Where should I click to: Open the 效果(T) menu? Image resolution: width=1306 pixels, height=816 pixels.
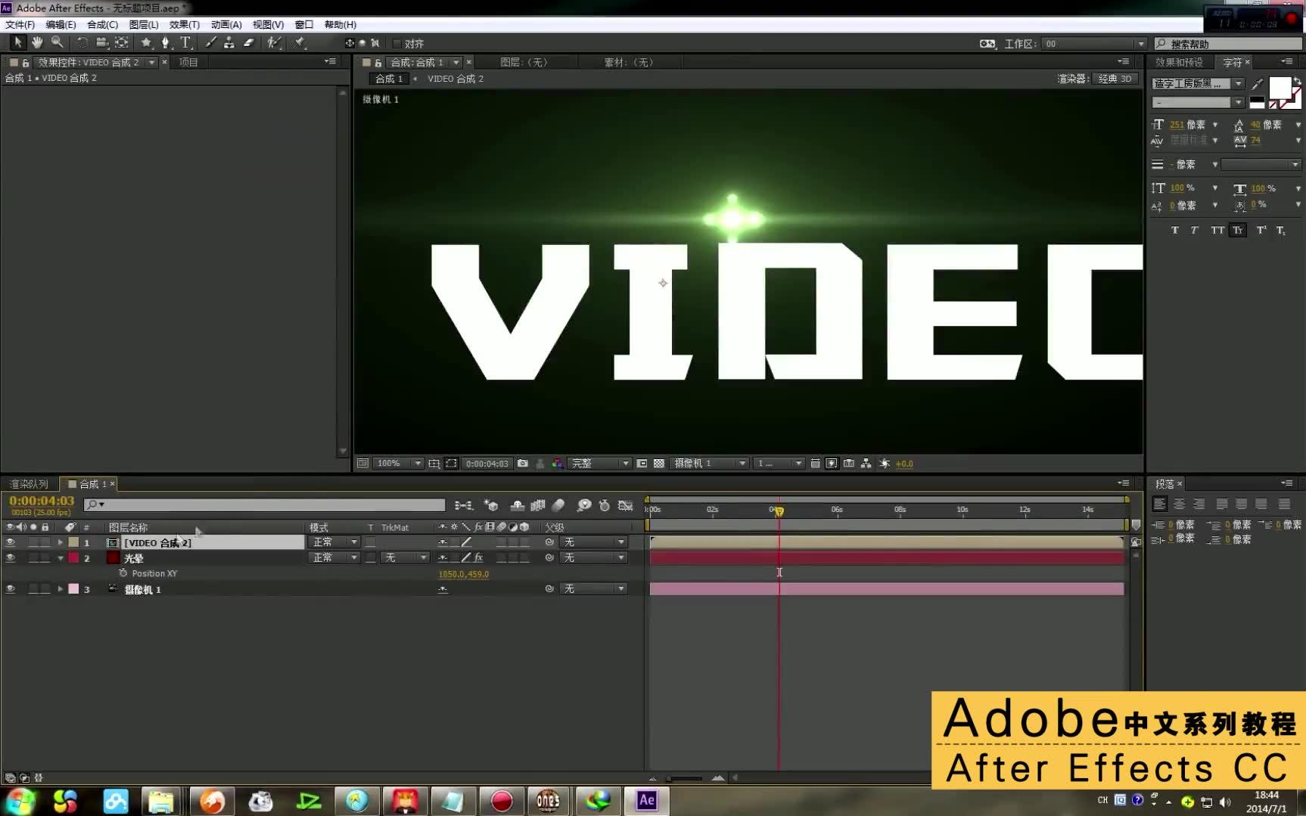(182, 24)
